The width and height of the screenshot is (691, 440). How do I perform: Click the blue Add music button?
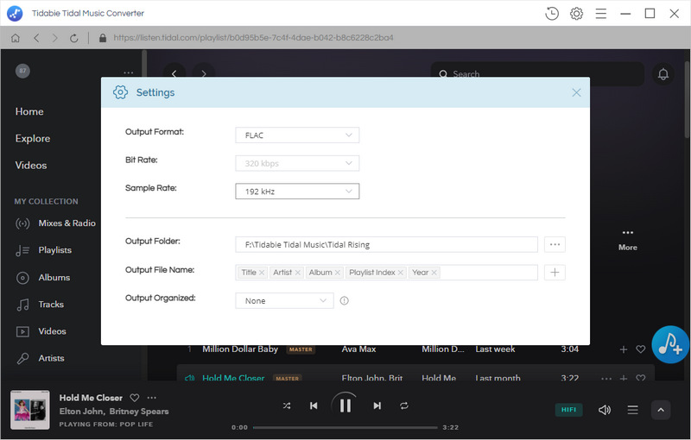pos(670,344)
